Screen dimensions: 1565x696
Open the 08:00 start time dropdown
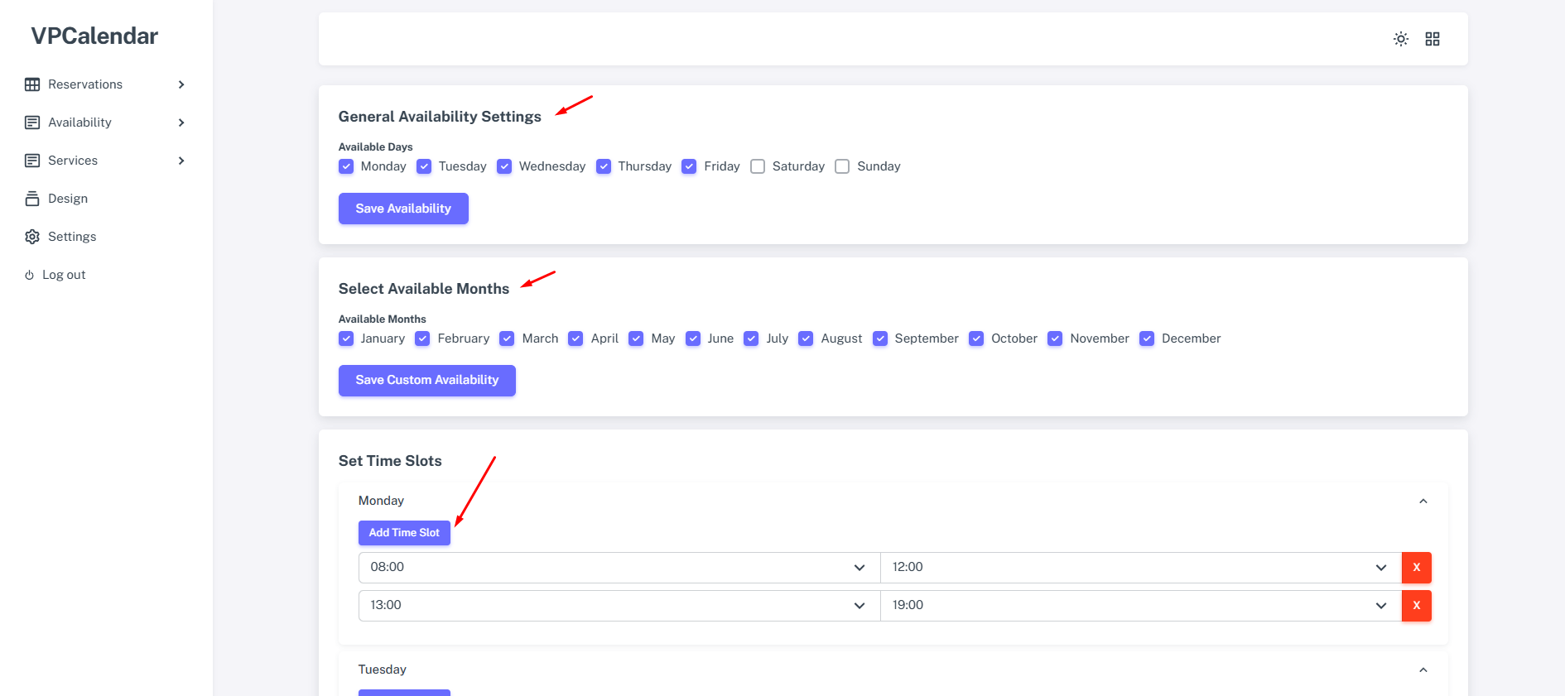(619, 568)
